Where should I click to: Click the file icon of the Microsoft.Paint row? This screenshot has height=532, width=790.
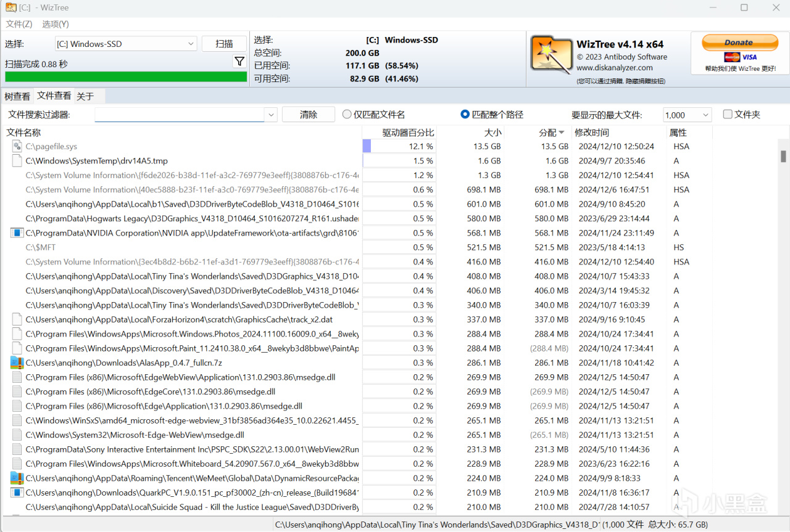(x=17, y=348)
